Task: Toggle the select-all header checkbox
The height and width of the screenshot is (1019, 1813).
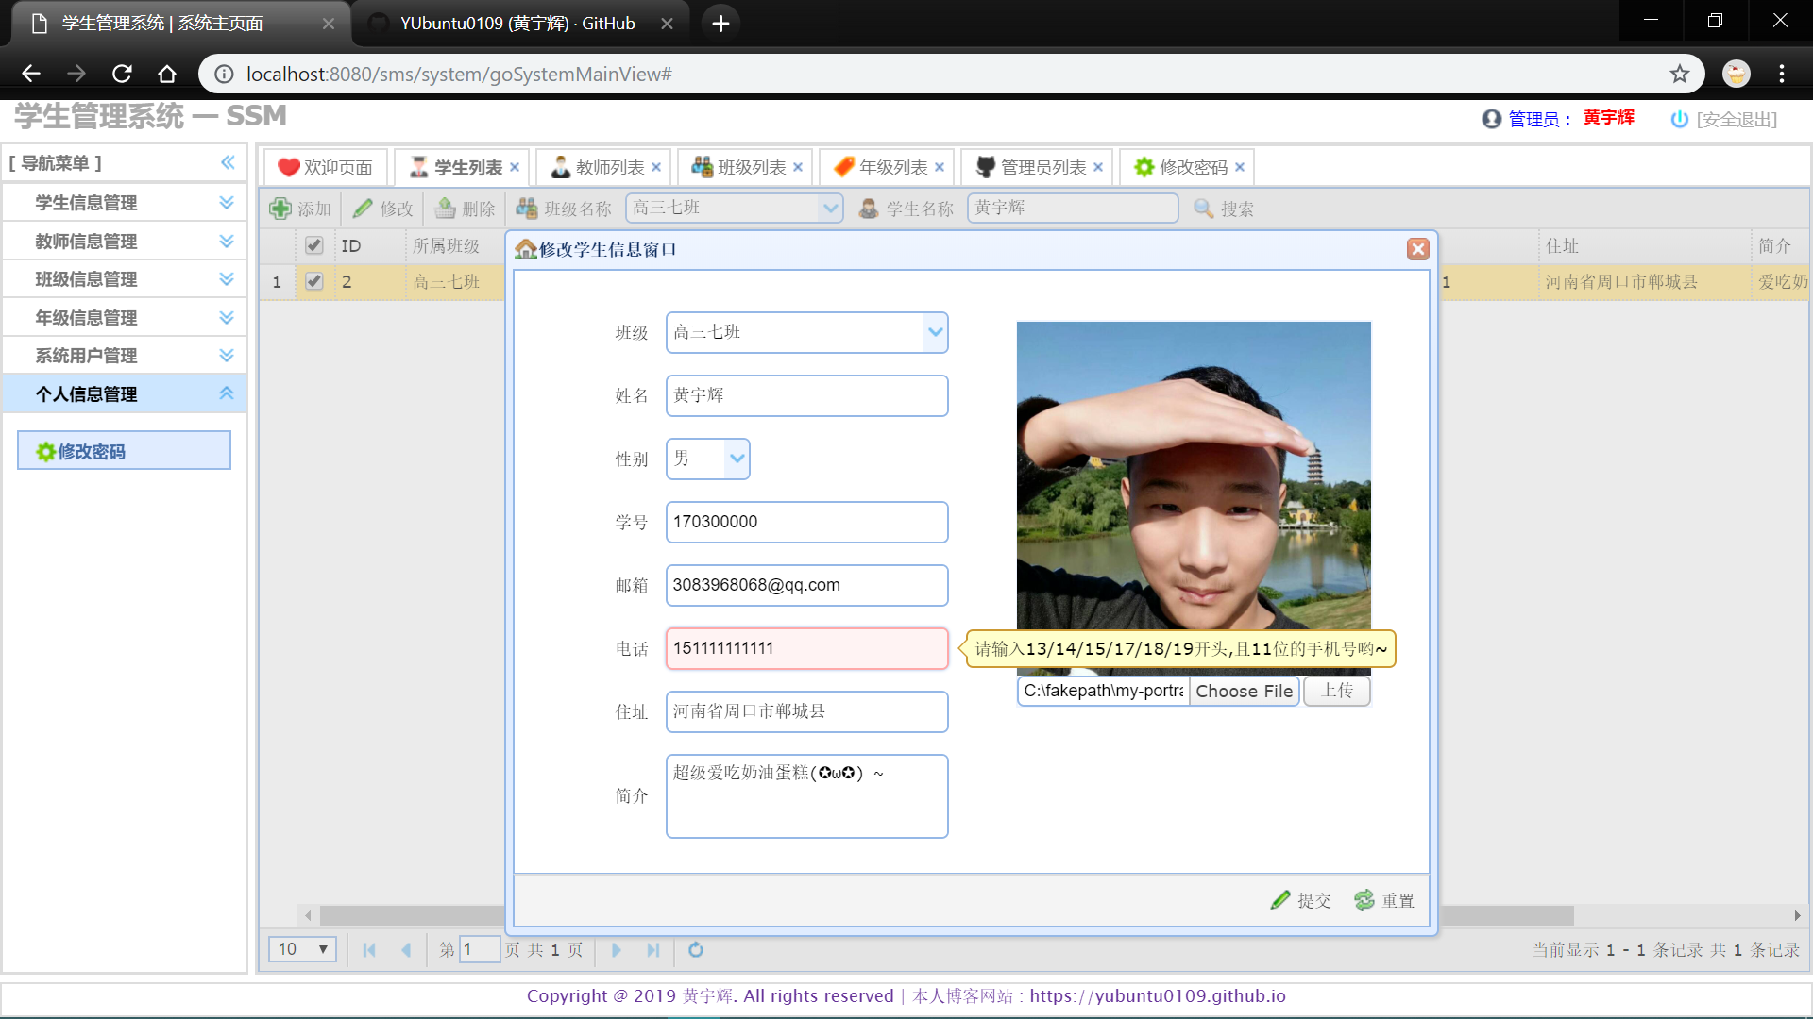Action: pyautogui.click(x=314, y=245)
